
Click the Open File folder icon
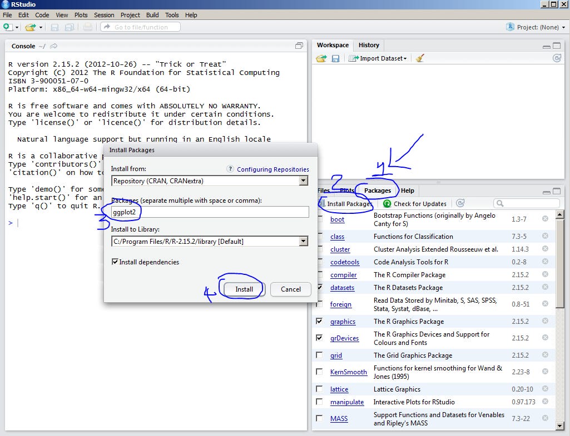pyautogui.click(x=31, y=27)
